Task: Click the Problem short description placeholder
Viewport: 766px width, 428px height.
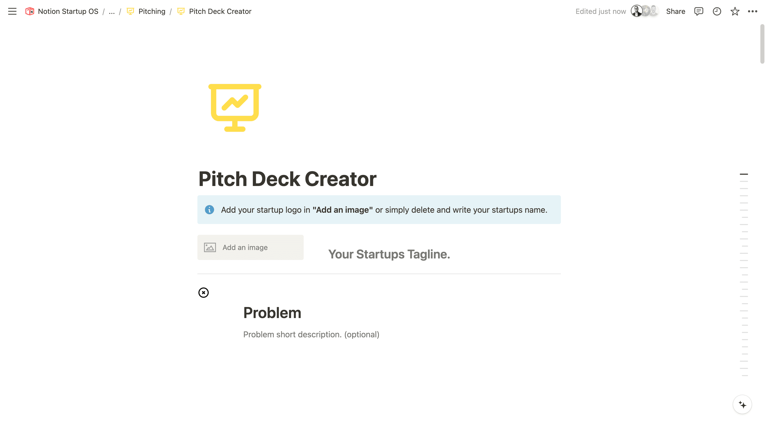Action: [311, 334]
